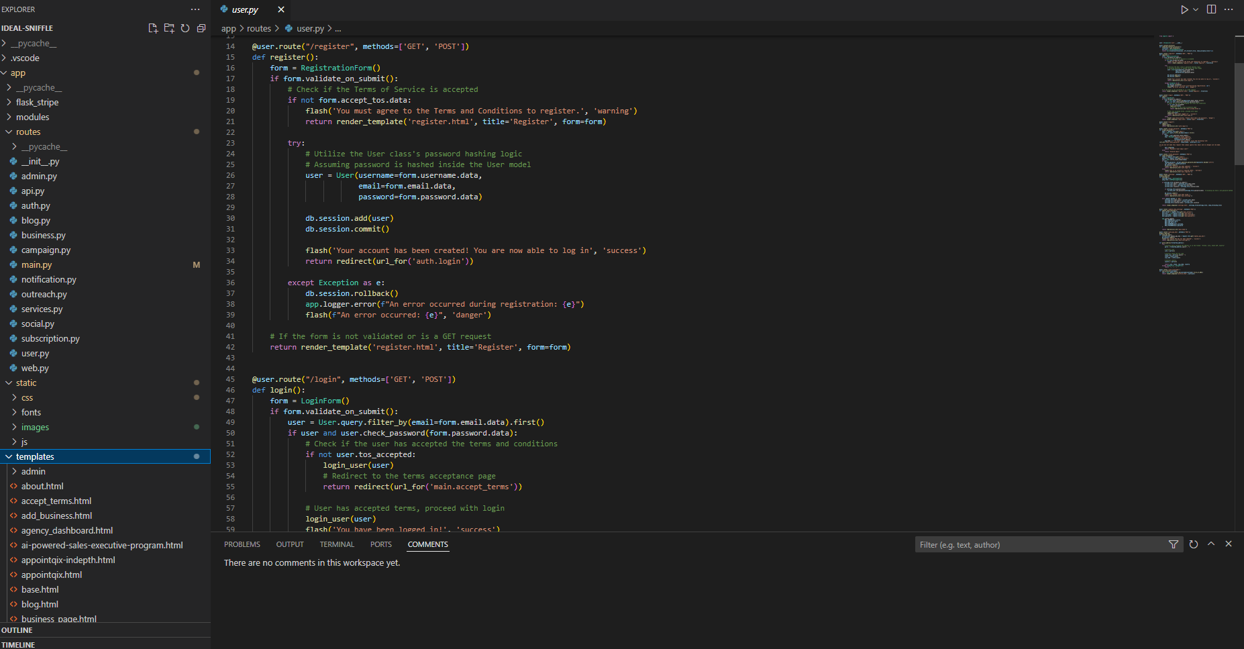Open __init__.py in routes
The image size is (1244, 649).
[105, 161]
